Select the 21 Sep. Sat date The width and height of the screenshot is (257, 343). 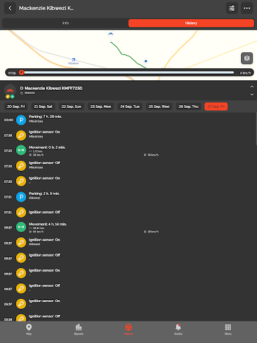click(x=43, y=107)
